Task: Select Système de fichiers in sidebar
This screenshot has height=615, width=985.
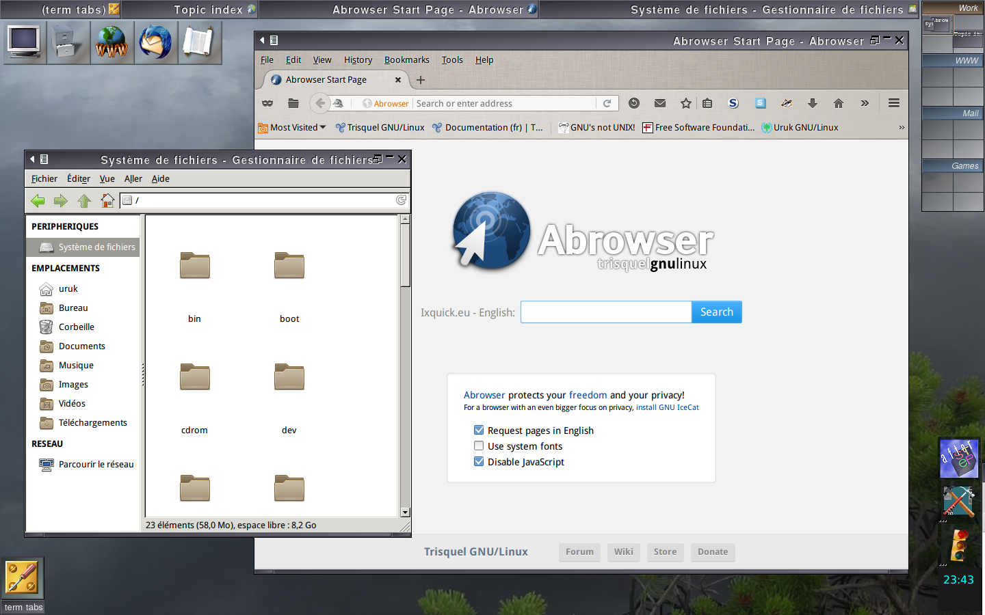Action: pyautogui.click(x=83, y=247)
